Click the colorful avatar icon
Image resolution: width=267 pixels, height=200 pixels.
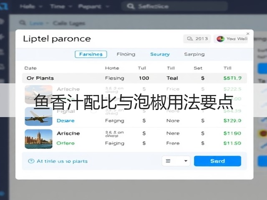220,39
